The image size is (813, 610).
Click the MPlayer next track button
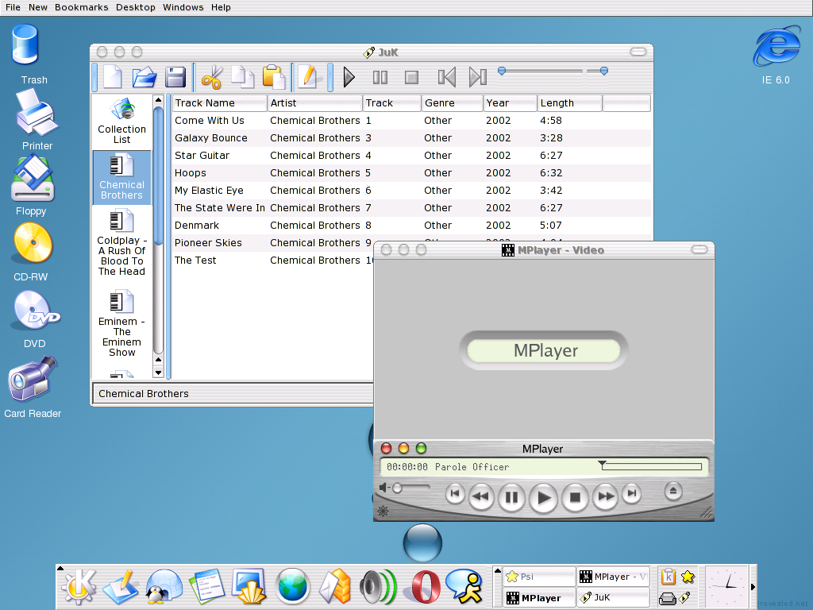[x=631, y=493]
